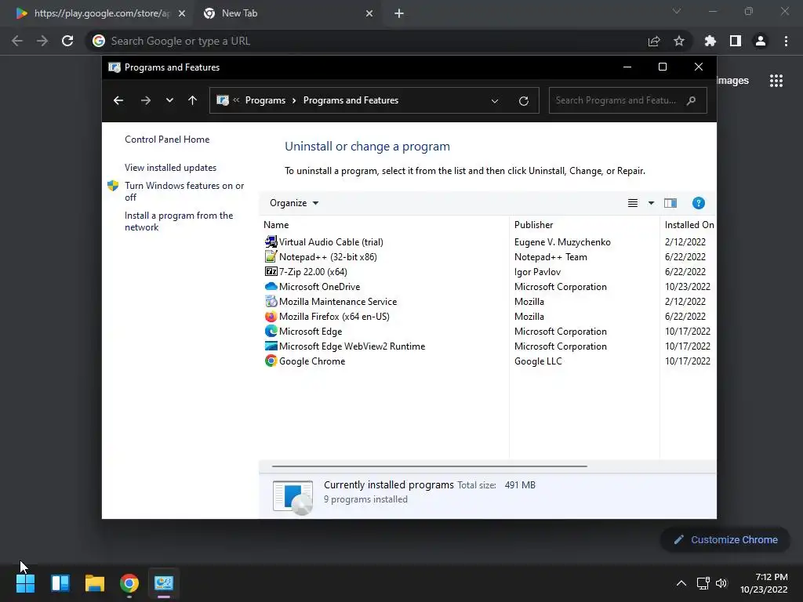Open the network icon in system tray
This screenshot has height=602, width=803.
(703, 583)
